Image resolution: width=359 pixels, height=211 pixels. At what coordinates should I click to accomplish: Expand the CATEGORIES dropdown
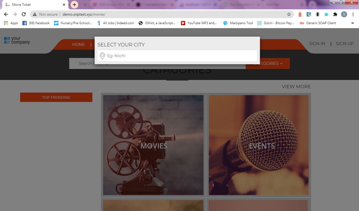click(x=267, y=63)
